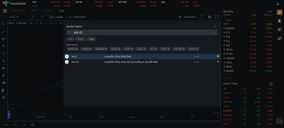Viewport: 284px width, 128px height.
Task: Toggle favorite star for AIA-ICA result
Action: [218, 62]
